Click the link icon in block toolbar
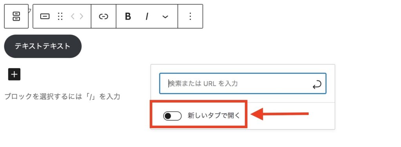Viewport: 401px width, 147px height. coord(103,16)
